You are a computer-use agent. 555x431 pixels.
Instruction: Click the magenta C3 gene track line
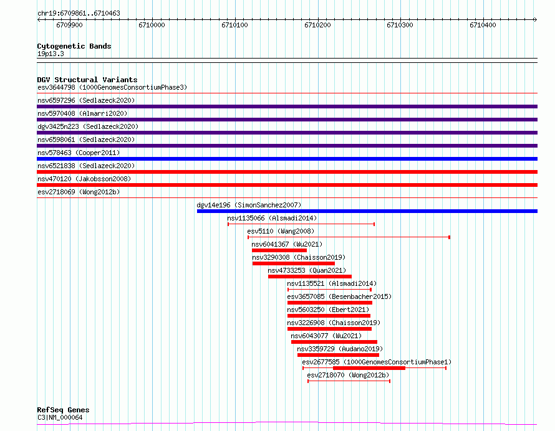point(287,424)
